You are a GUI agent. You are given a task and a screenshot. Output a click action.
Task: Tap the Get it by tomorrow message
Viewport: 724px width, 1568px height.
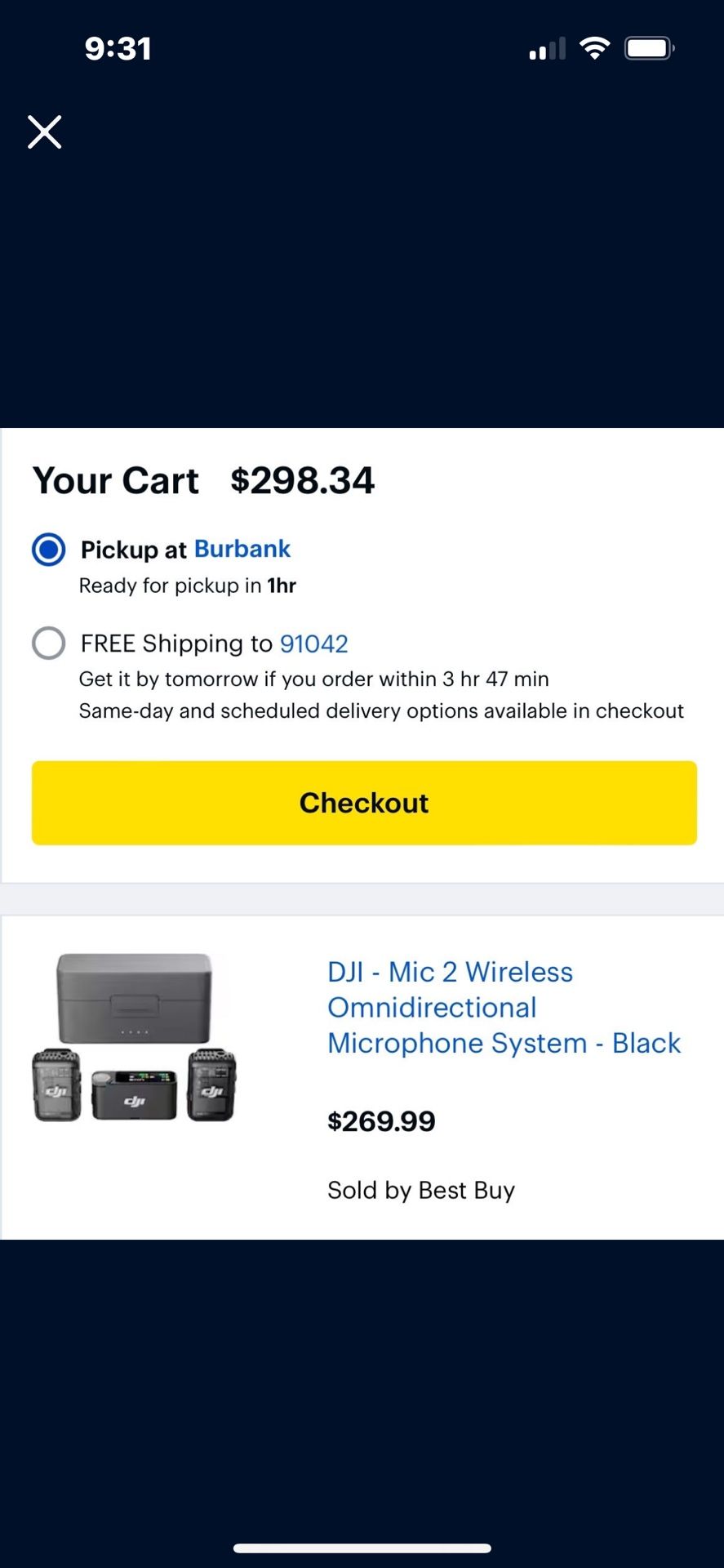[313, 679]
